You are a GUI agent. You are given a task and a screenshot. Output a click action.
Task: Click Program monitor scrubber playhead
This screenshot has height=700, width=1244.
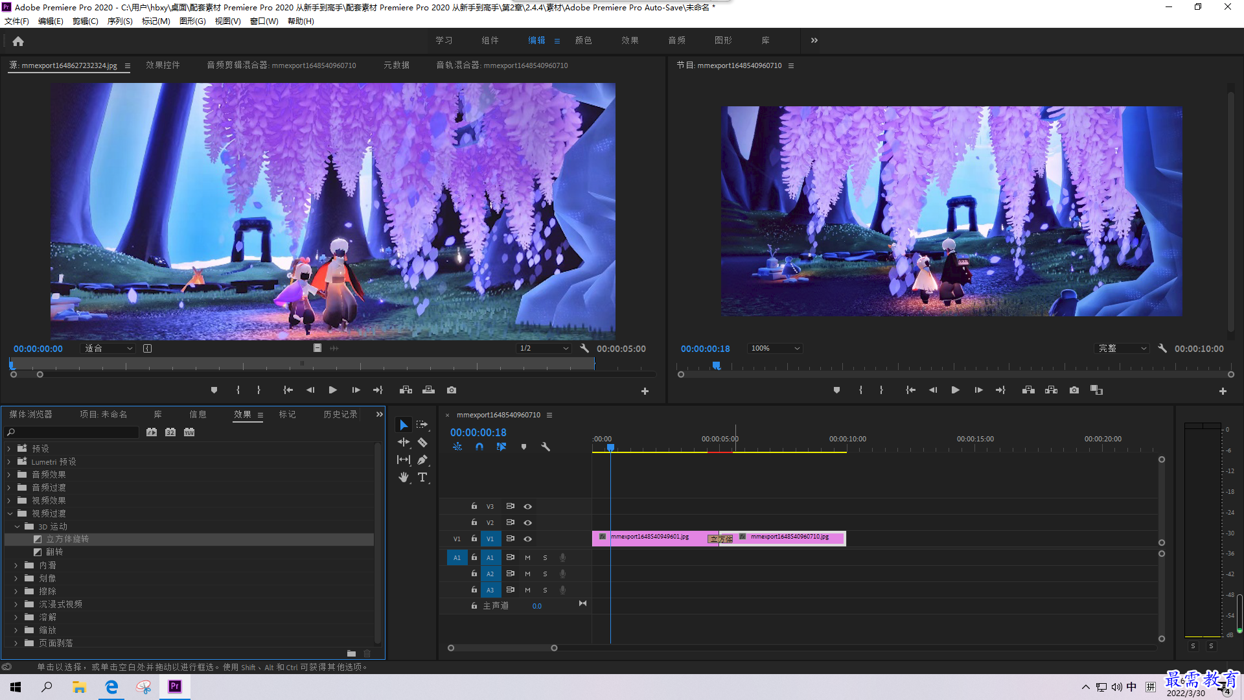point(716,366)
